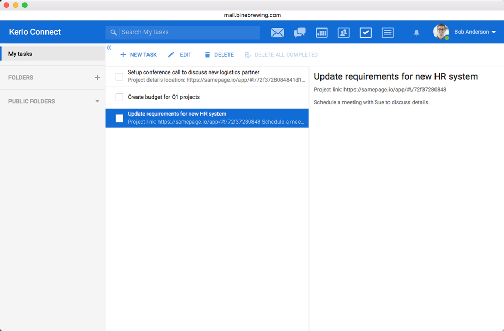Click the Search My tasks field
The height and width of the screenshot is (331, 504).
click(x=188, y=32)
